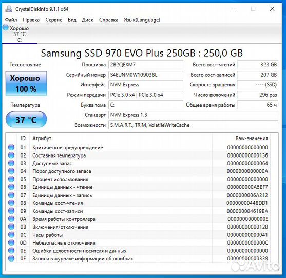Click the Техсостояние label

[25, 65]
